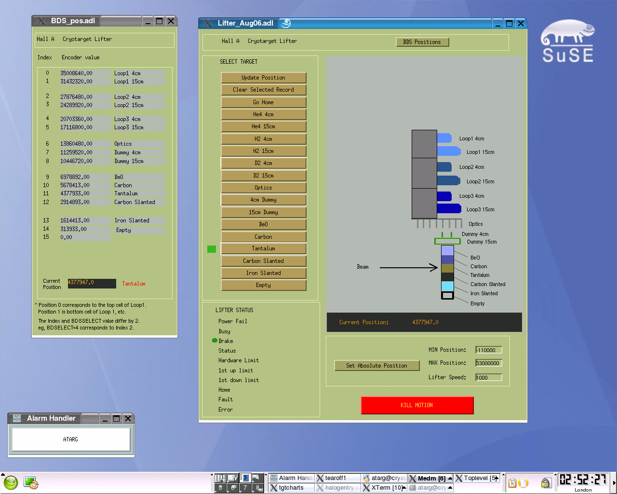Hide the panel using right edge arrow
617x494 pixels.
coord(614,482)
